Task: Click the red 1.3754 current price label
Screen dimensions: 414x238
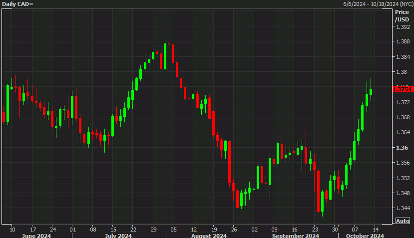Action: pos(403,89)
